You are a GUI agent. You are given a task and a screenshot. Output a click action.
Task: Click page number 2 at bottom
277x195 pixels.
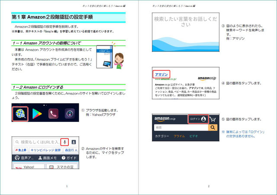tap(209, 186)
